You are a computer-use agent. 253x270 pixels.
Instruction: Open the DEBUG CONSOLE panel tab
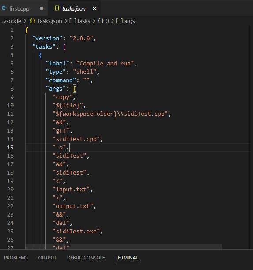pyautogui.click(x=86, y=258)
